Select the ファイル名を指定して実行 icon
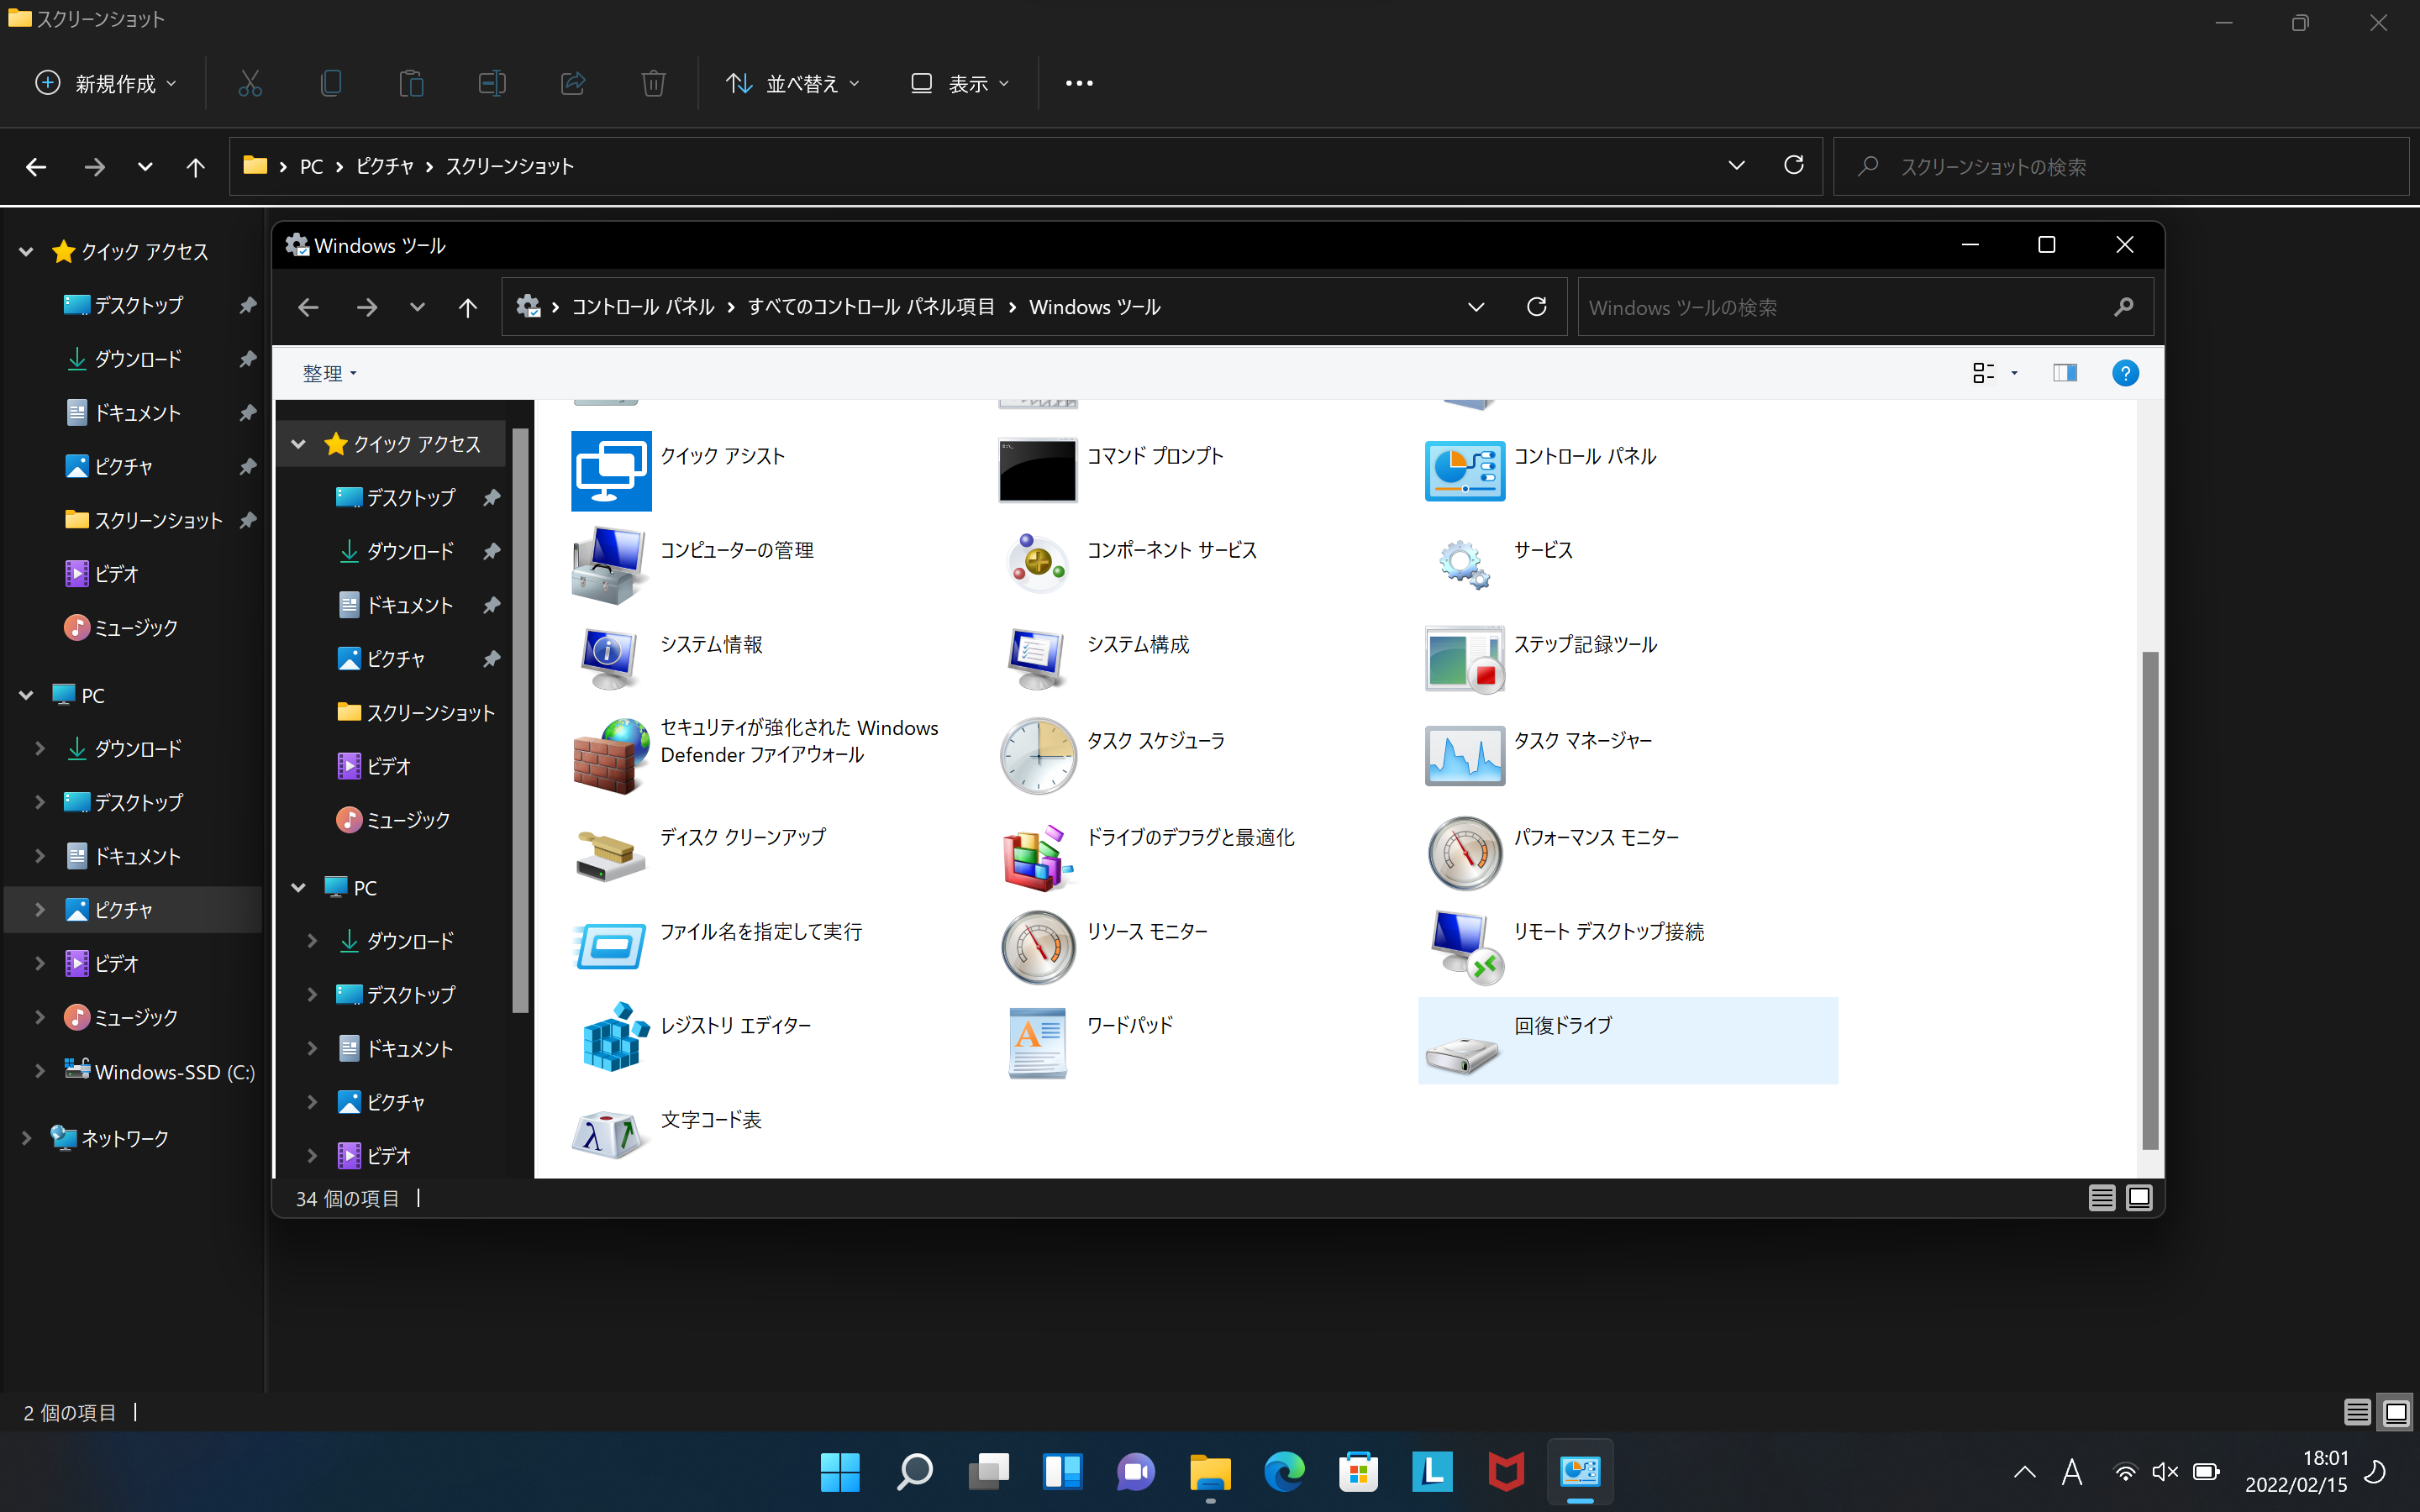 610,946
